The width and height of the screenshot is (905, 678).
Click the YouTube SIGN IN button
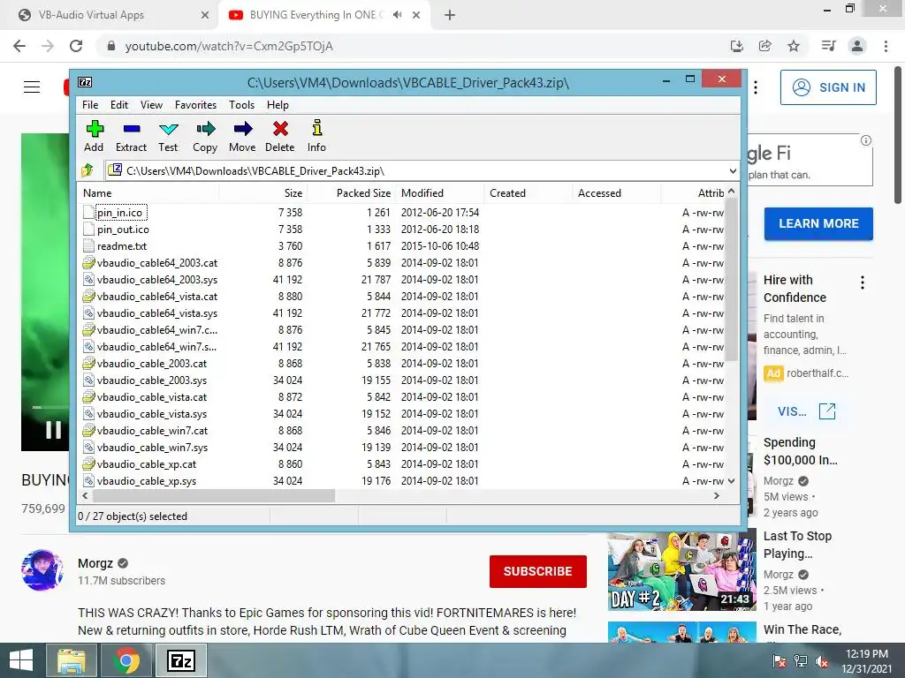coord(828,87)
